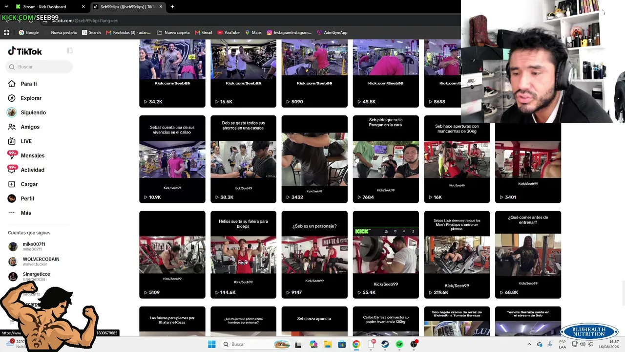Open the Maps bookmark
Image resolution: width=625 pixels, height=352 pixels.
[253, 33]
